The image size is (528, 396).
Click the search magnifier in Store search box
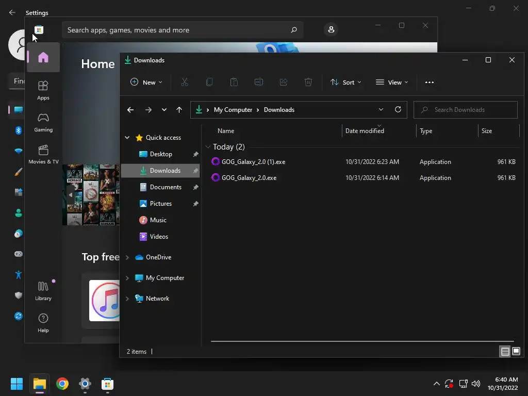pyautogui.click(x=294, y=30)
